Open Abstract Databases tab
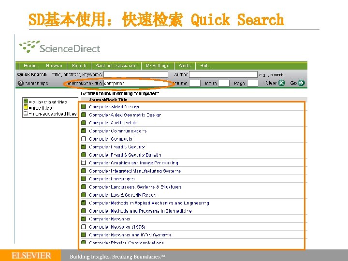This screenshot has height=261, width=348. (116, 65)
